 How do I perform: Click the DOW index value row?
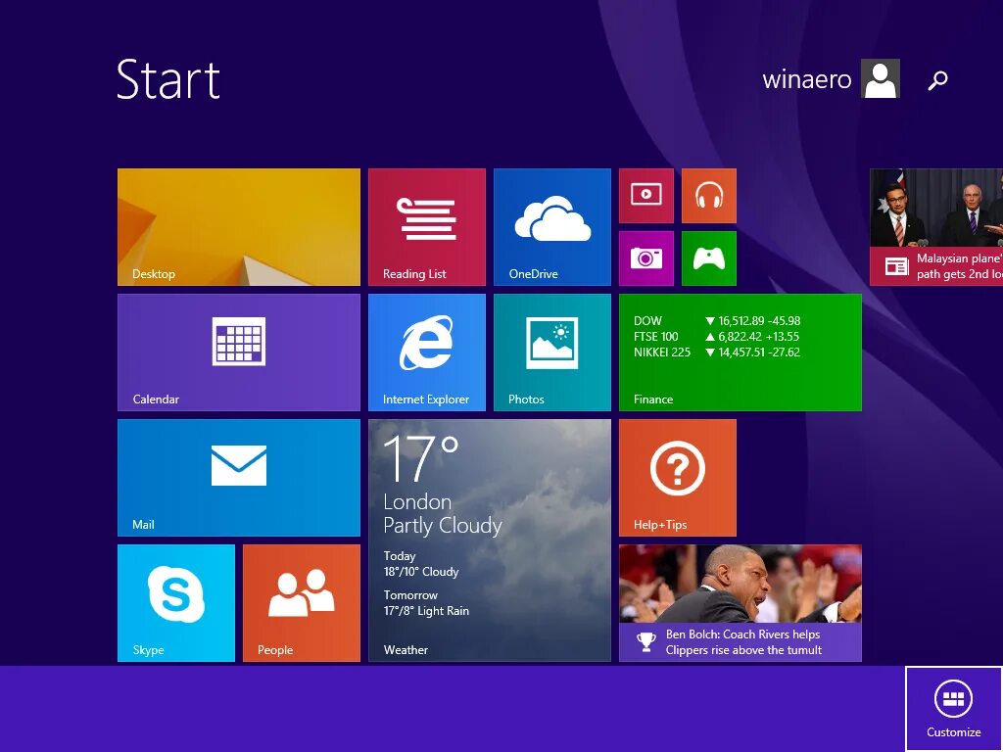(717, 321)
